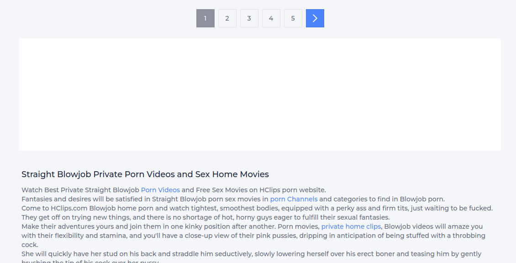
Task: Select page 5 in pagination
Action: (x=293, y=18)
